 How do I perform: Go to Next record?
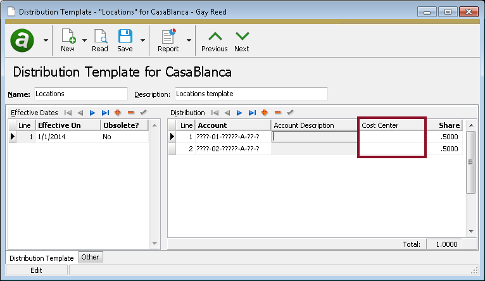click(x=241, y=41)
